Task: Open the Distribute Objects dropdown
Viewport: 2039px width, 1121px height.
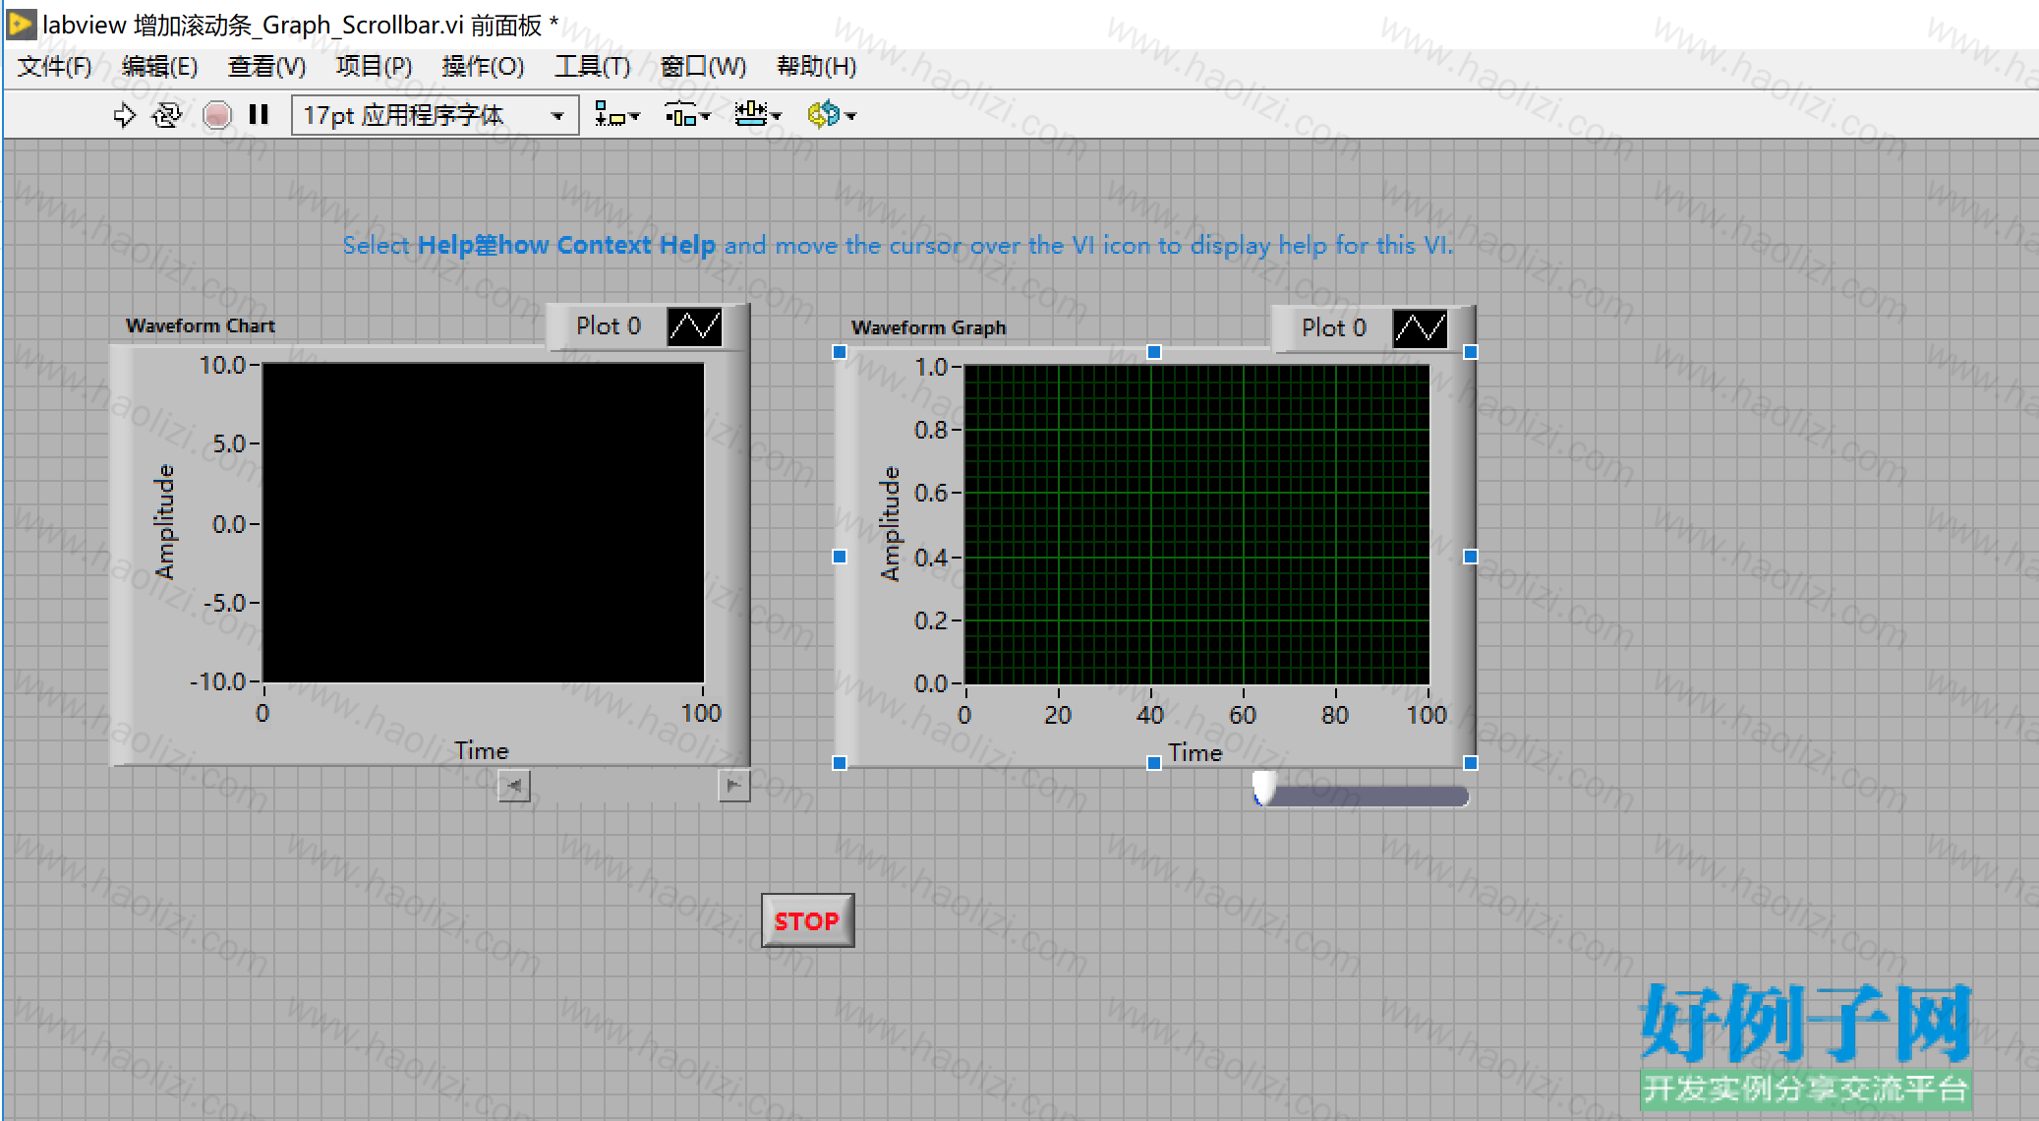Action: tap(687, 116)
